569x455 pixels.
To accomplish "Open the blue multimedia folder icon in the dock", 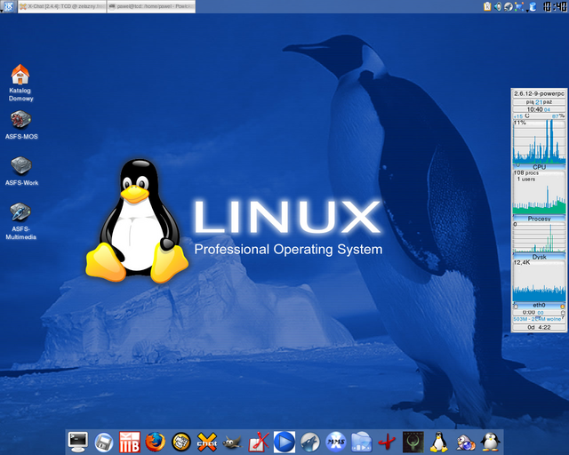I will click(x=362, y=442).
